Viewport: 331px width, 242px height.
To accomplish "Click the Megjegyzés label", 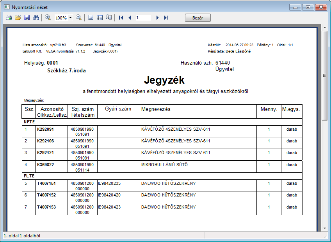I will point(34,100).
